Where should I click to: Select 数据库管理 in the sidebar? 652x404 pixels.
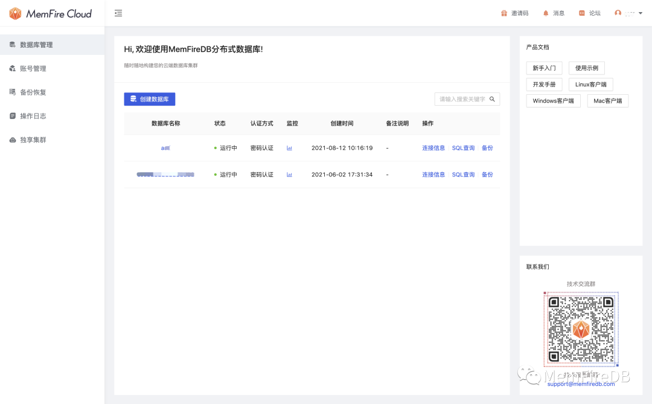(x=53, y=45)
